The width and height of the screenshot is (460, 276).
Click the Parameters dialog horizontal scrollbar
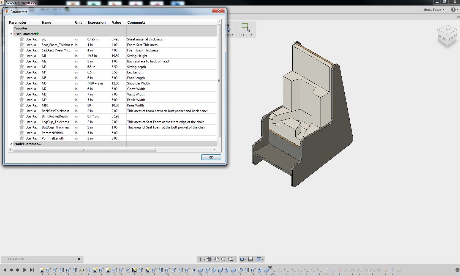coord(84,150)
